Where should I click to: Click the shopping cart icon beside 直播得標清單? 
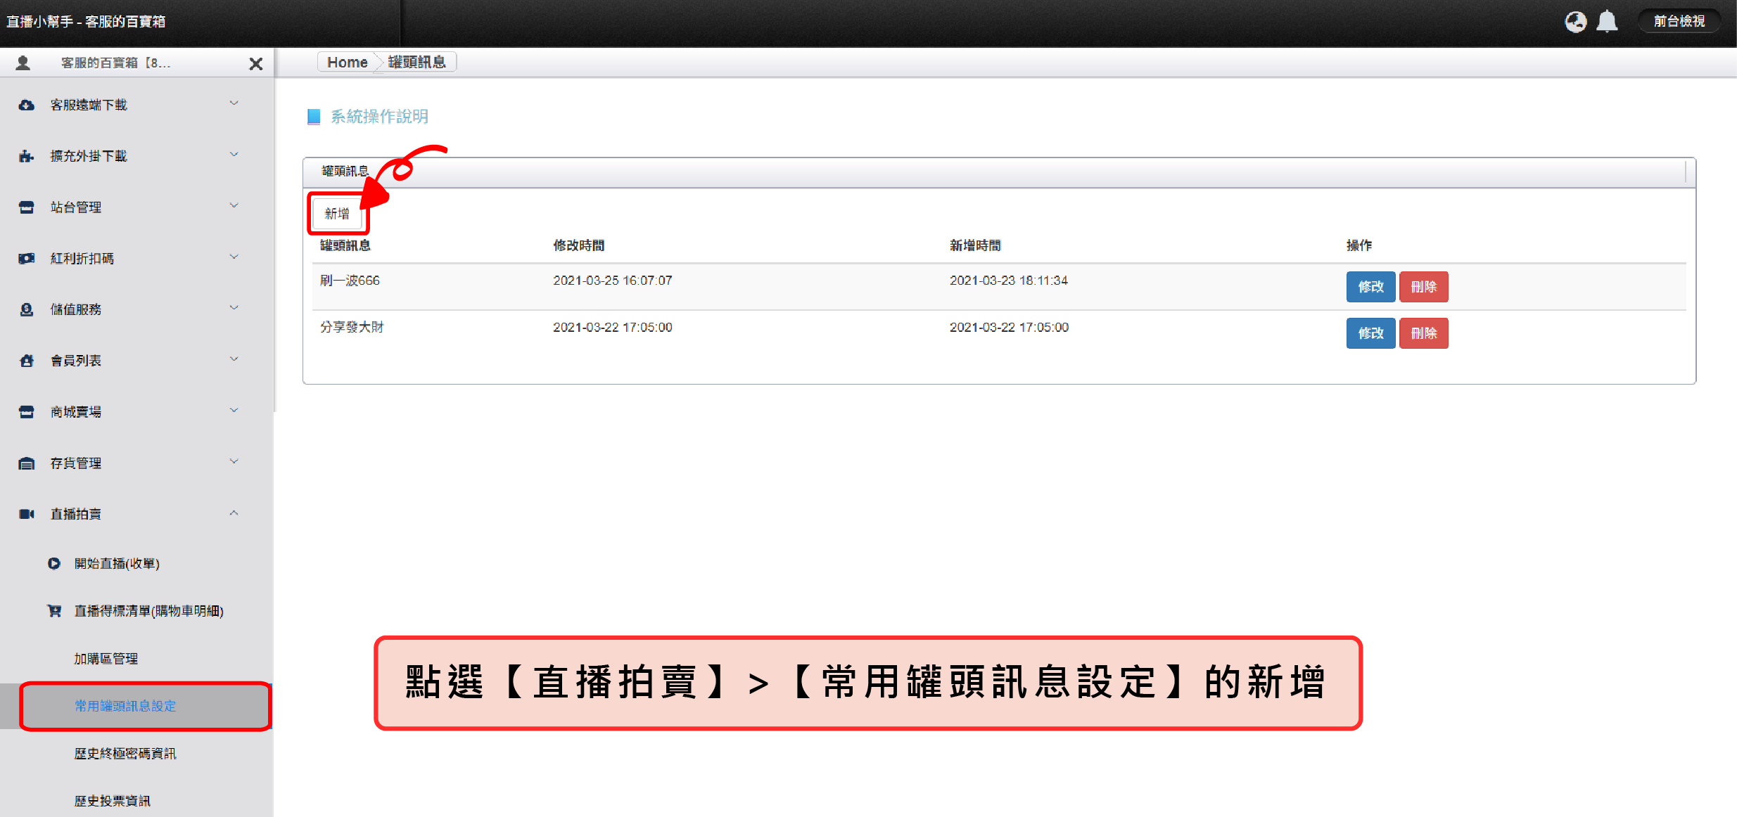tap(54, 611)
